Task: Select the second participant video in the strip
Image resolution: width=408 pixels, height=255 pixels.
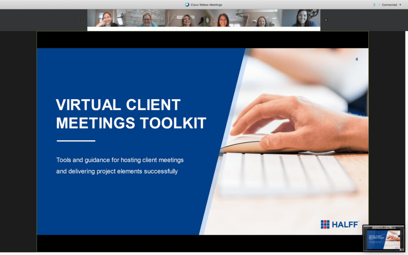Action: 146,19
